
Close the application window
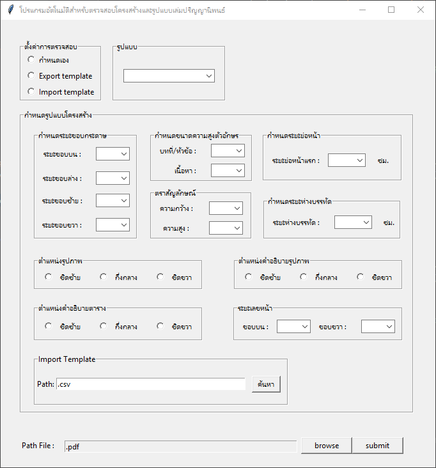(421, 10)
